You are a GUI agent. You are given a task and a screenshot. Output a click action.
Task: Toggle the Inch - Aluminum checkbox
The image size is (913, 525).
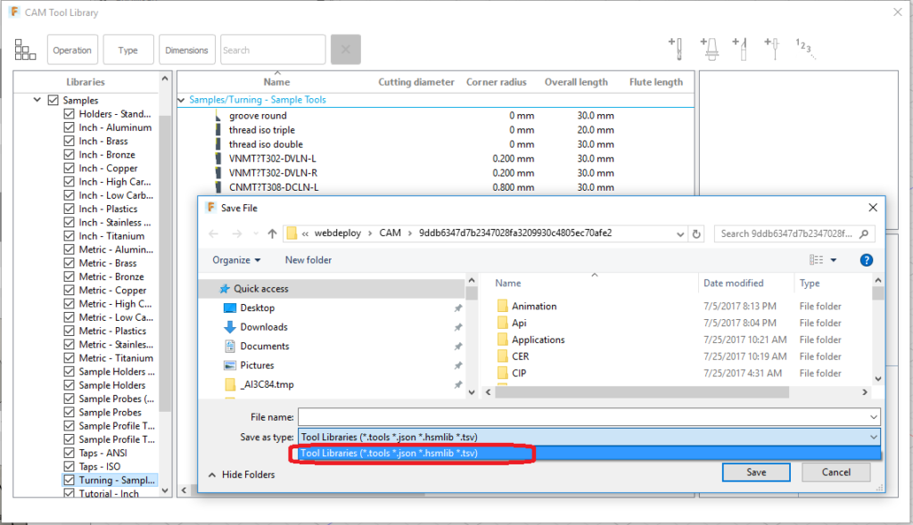click(69, 127)
